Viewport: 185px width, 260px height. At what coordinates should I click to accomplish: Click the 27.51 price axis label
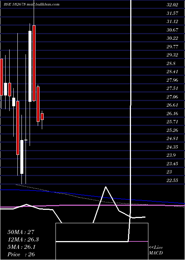click(x=172, y=88)
